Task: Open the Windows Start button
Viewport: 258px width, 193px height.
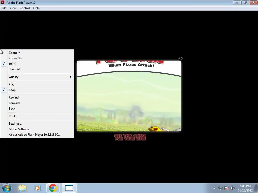Action: tap(7, 188)
